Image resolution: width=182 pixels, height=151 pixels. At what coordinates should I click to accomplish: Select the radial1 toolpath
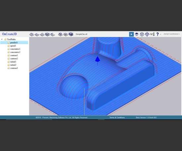coord(13,62)
